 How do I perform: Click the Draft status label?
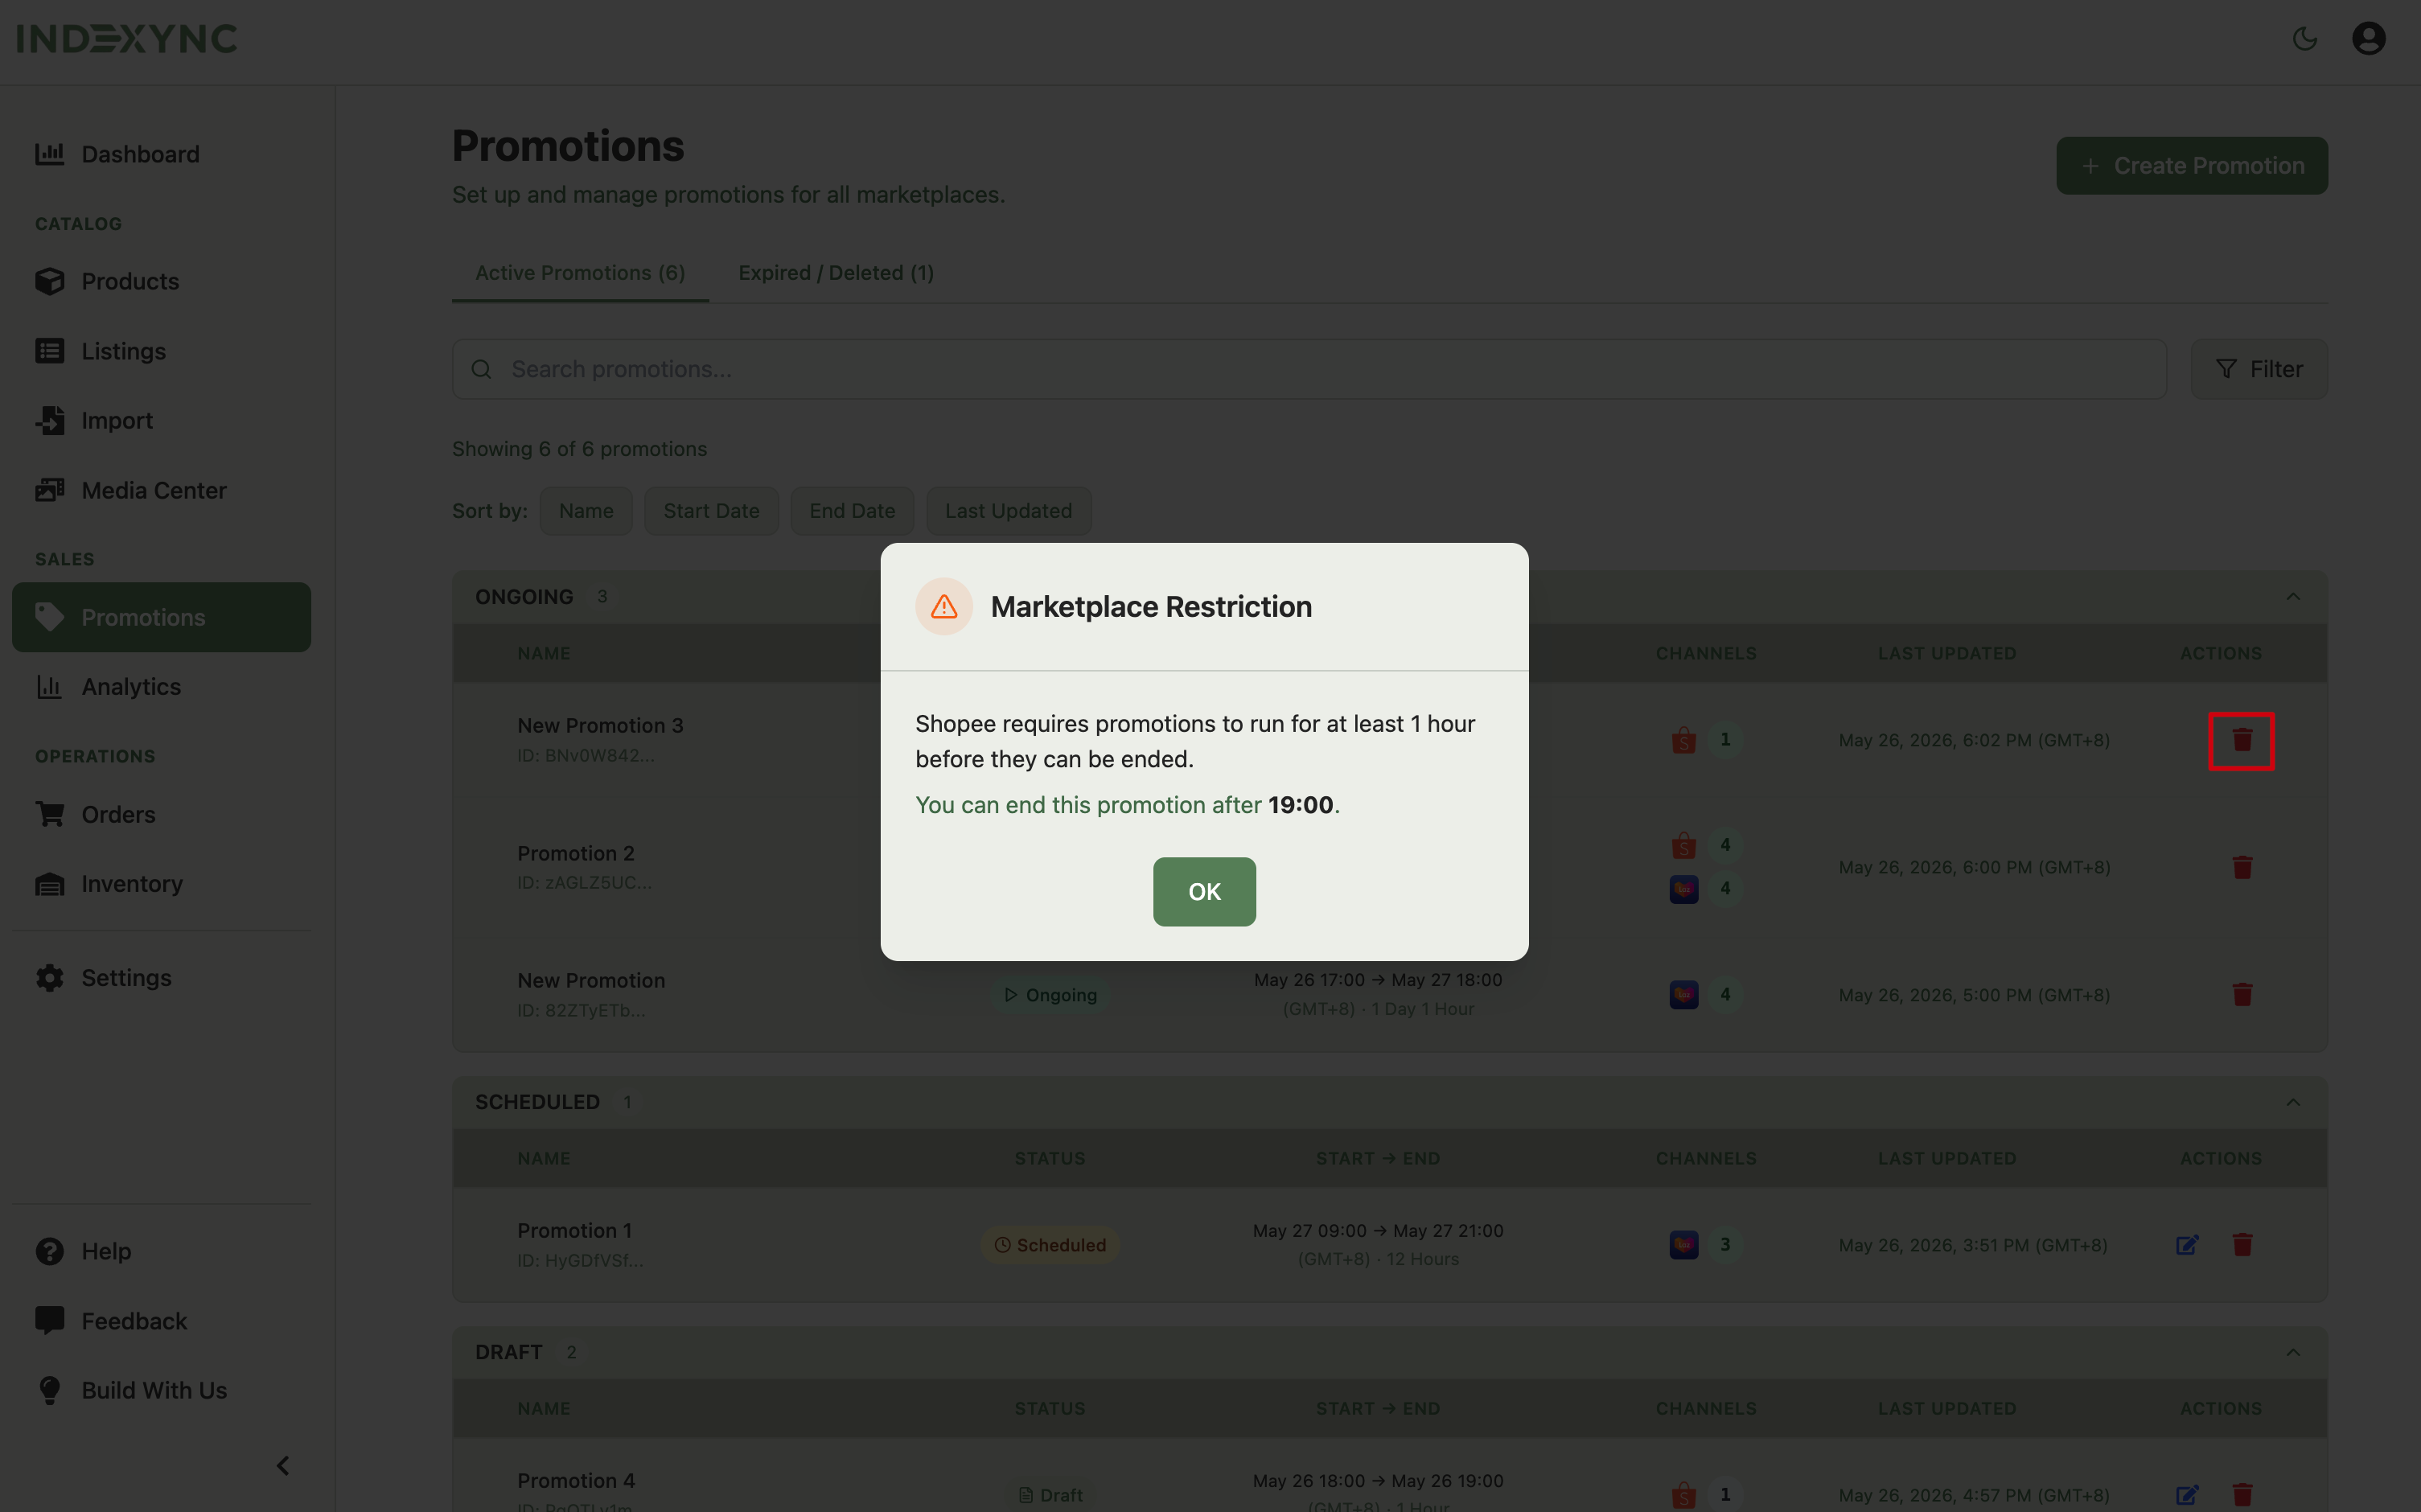(x=1050, y=1495)
